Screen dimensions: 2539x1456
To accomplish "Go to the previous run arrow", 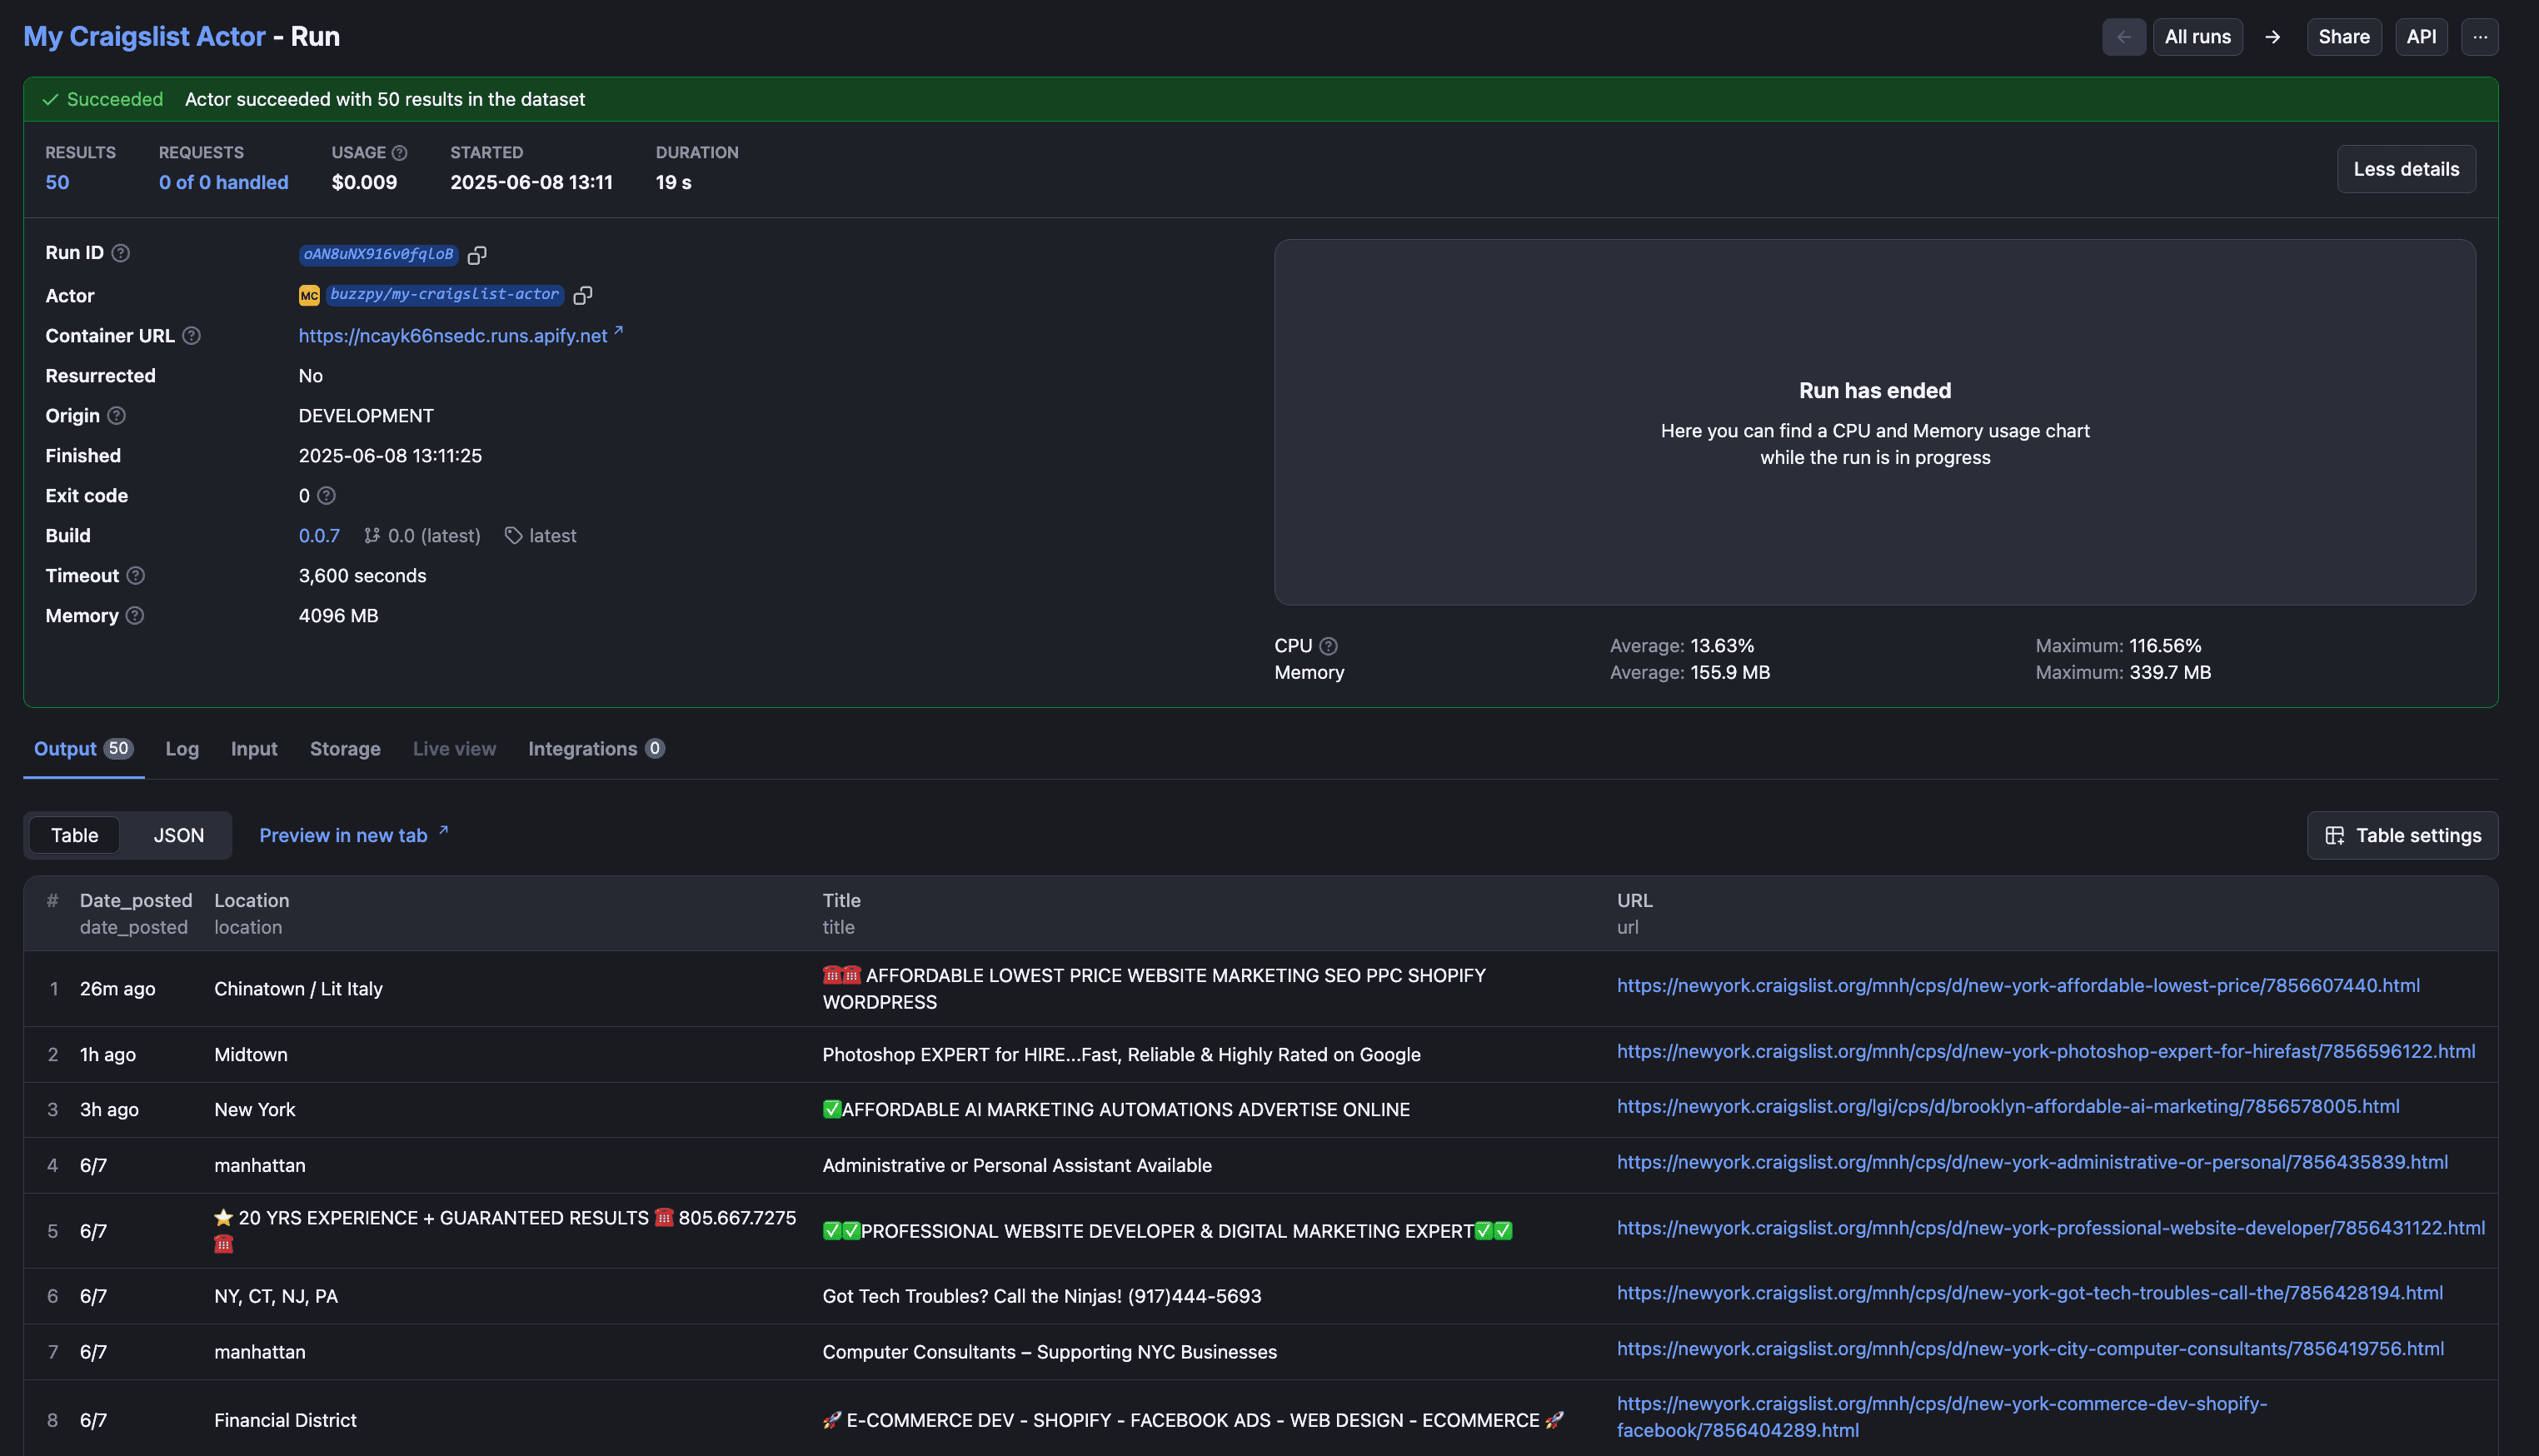I will (x=2123, y=37).
